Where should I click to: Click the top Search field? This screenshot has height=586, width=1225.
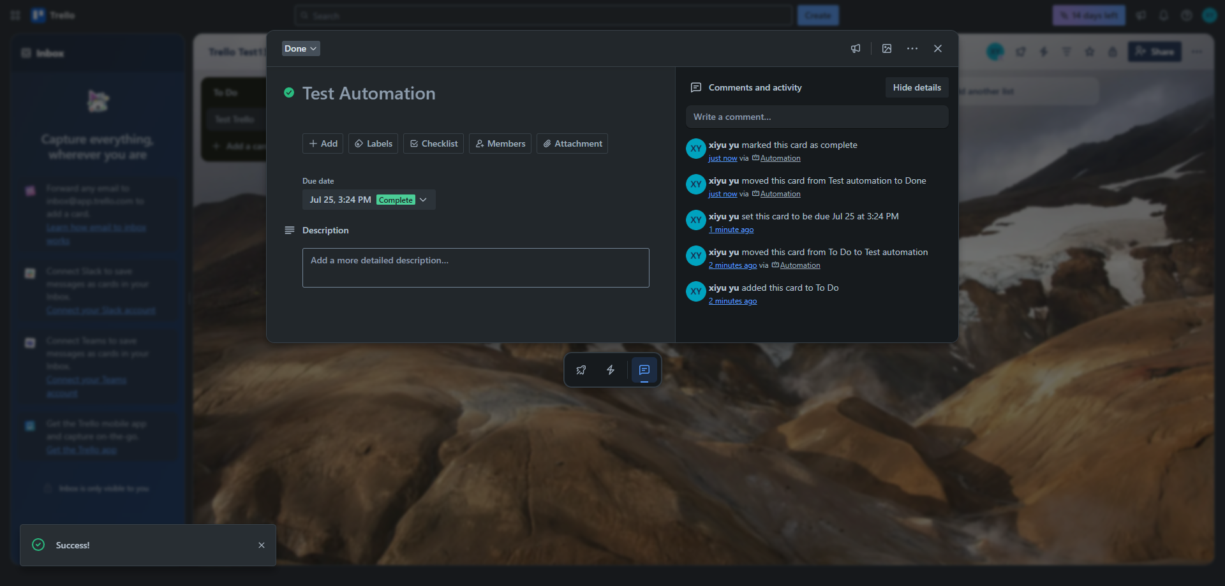tap(544, 15)
